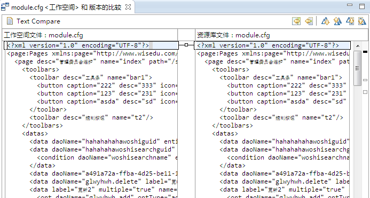
Task: Click button caption="222" line in right pane
Action: point(287,86)
